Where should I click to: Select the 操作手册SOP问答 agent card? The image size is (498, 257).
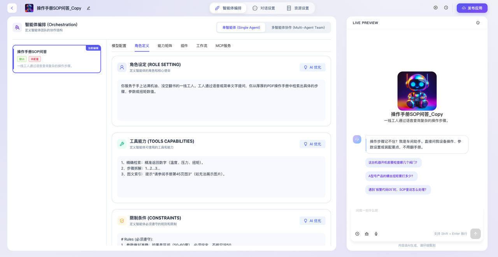[x=57, y=59]
